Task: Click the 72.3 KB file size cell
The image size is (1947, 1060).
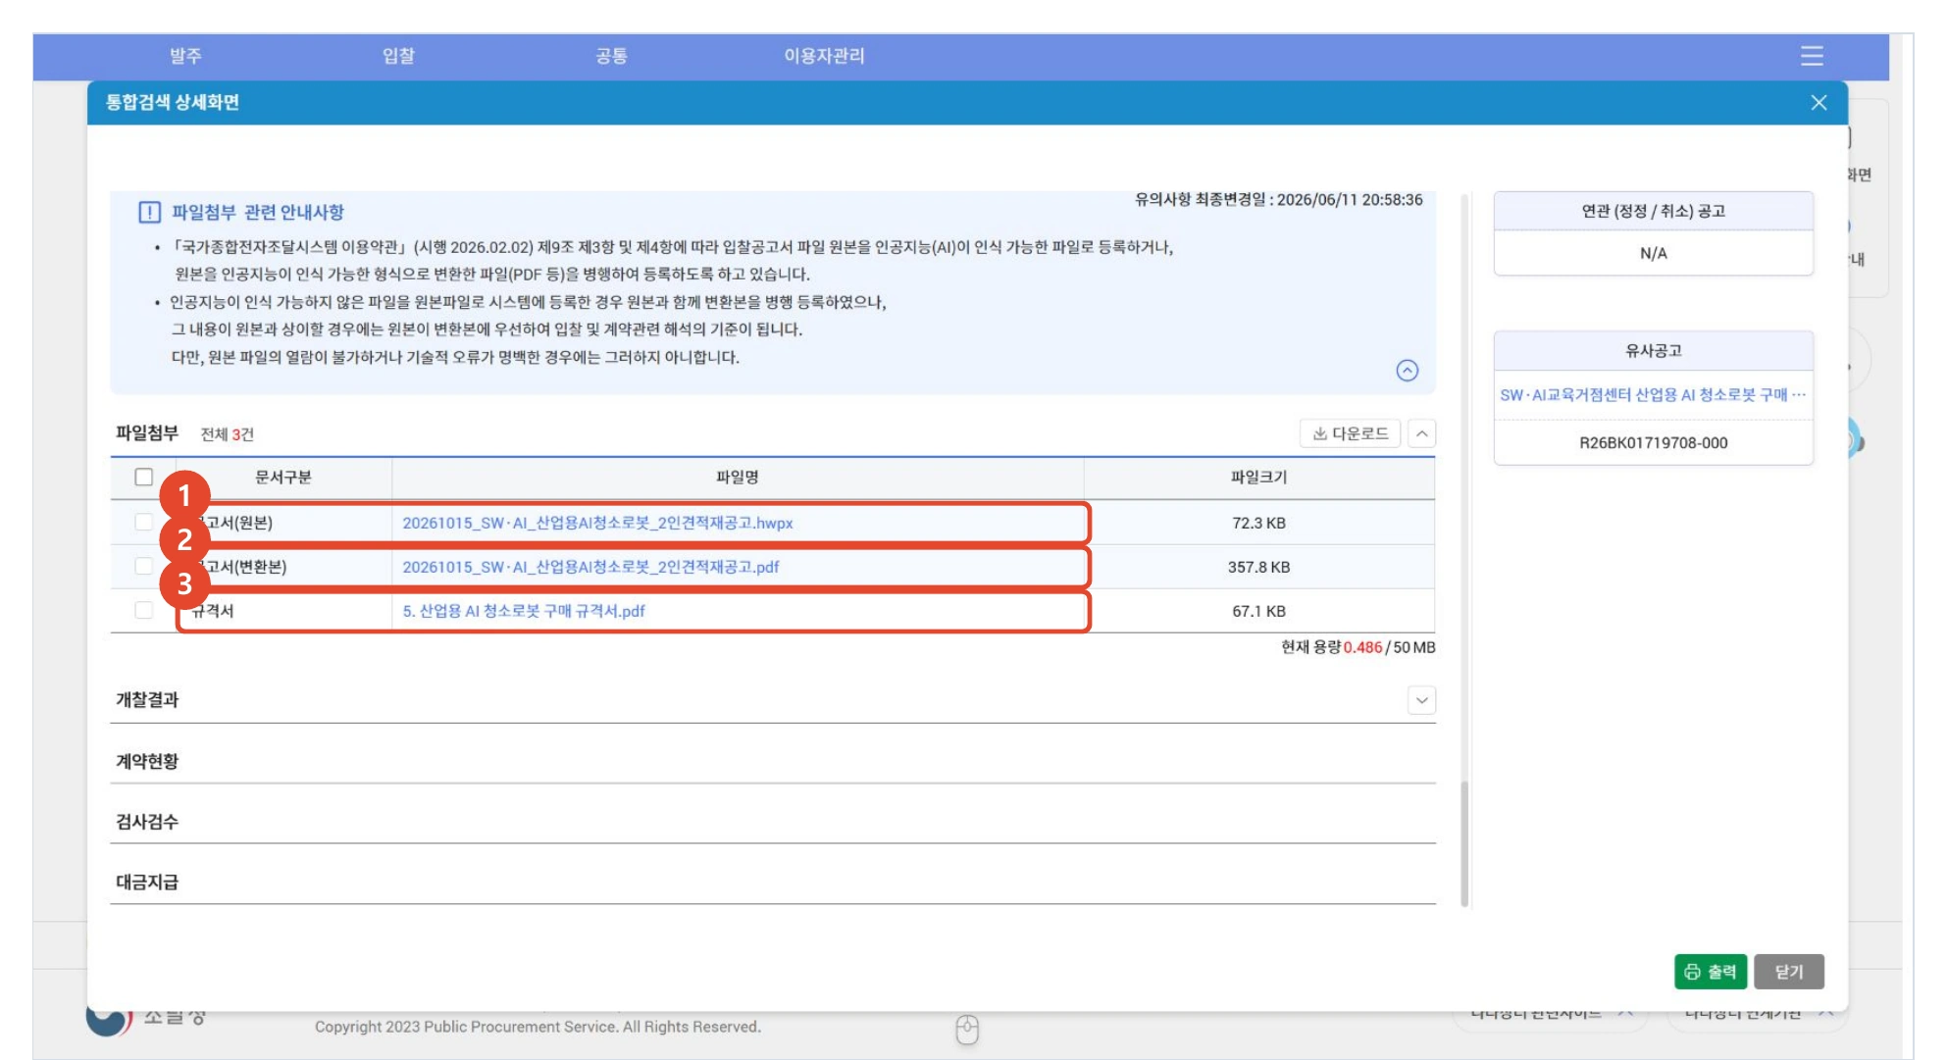Action: click(x=1258, y=524)
